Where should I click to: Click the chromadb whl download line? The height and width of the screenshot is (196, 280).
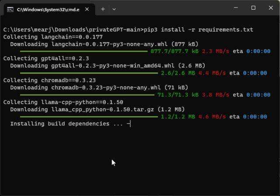99,88
